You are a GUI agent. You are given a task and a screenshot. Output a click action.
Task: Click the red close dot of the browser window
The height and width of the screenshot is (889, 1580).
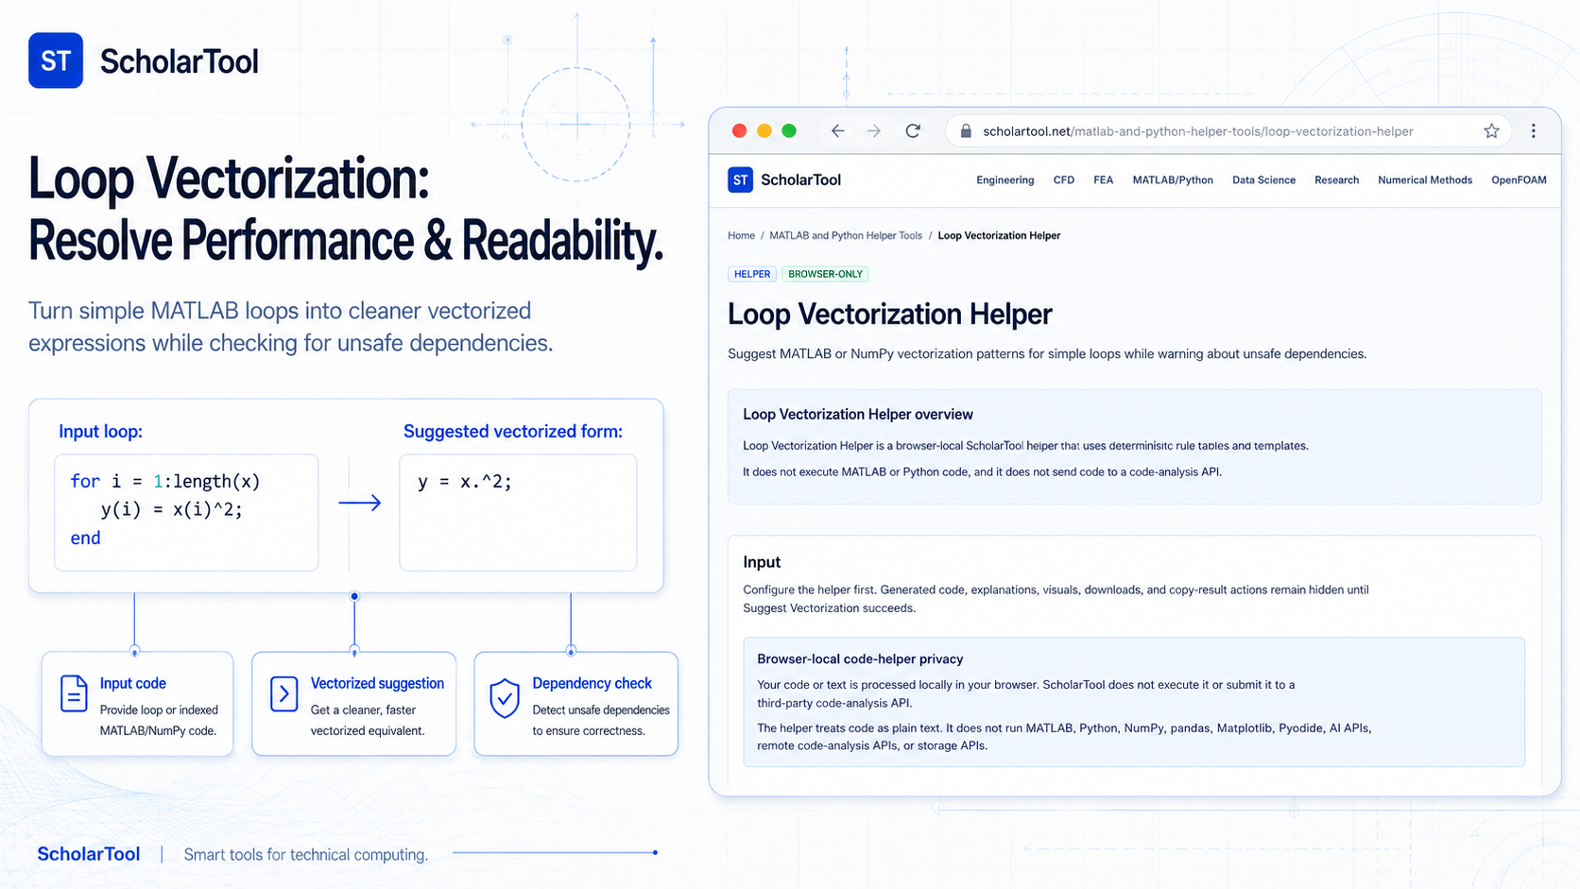point(740,131)
